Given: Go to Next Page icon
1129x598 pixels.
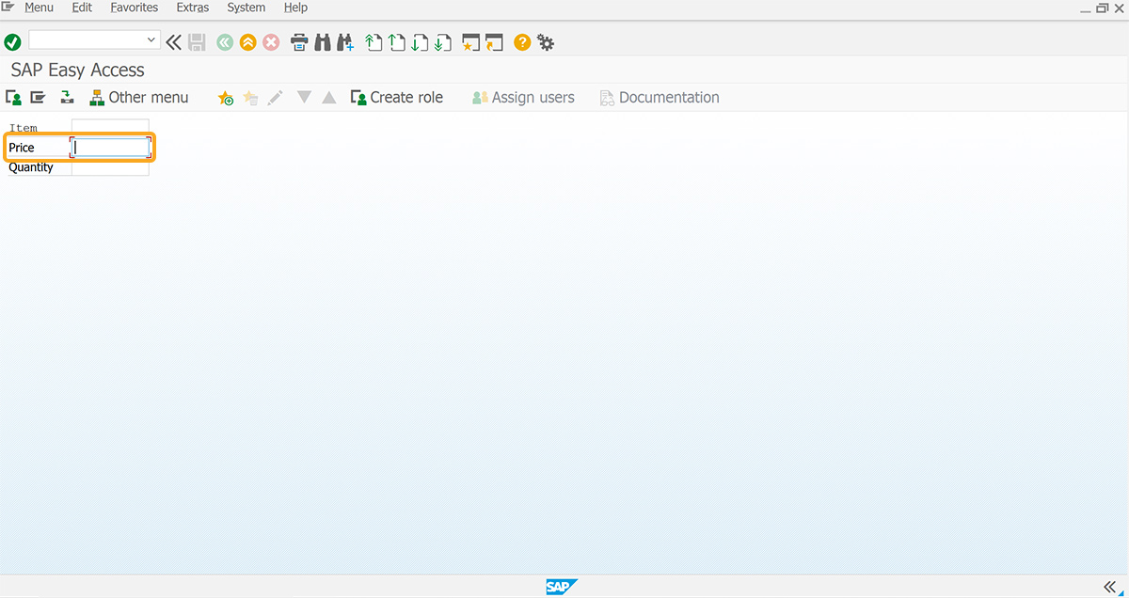Looking at the screenshot, I should [x=420, y=42].
